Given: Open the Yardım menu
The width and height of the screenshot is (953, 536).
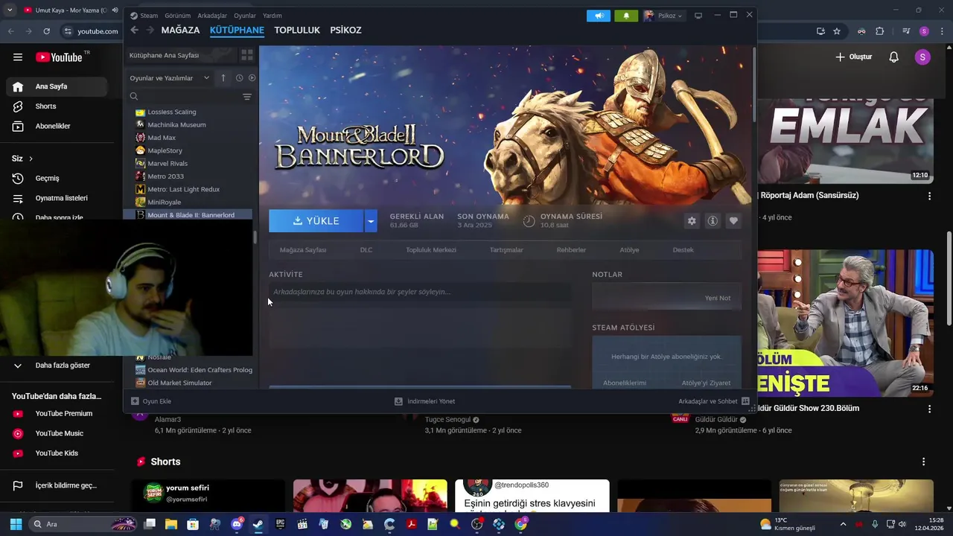Looking at the screenshot, I should 272,16.
